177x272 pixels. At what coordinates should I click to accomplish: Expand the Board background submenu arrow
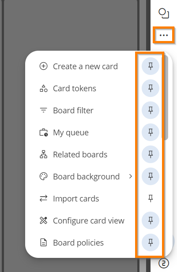point(131,176)
